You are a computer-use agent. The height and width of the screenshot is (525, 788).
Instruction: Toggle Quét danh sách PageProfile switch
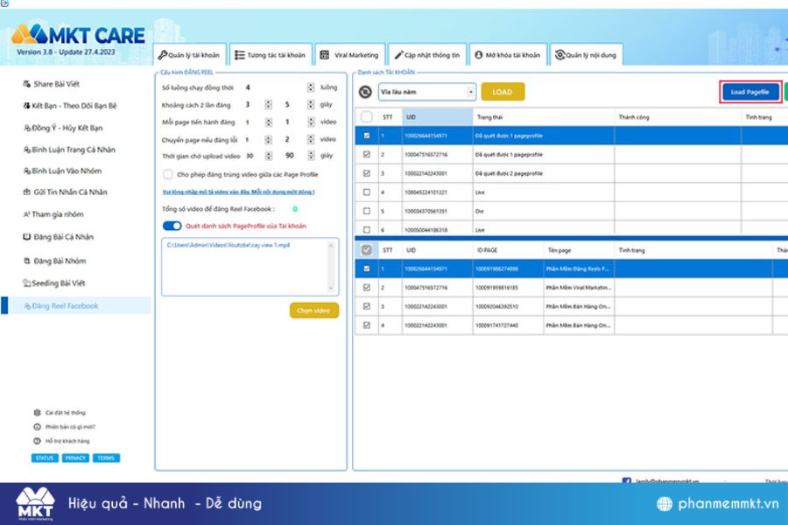pyautogui.click(x=172, y=226)
